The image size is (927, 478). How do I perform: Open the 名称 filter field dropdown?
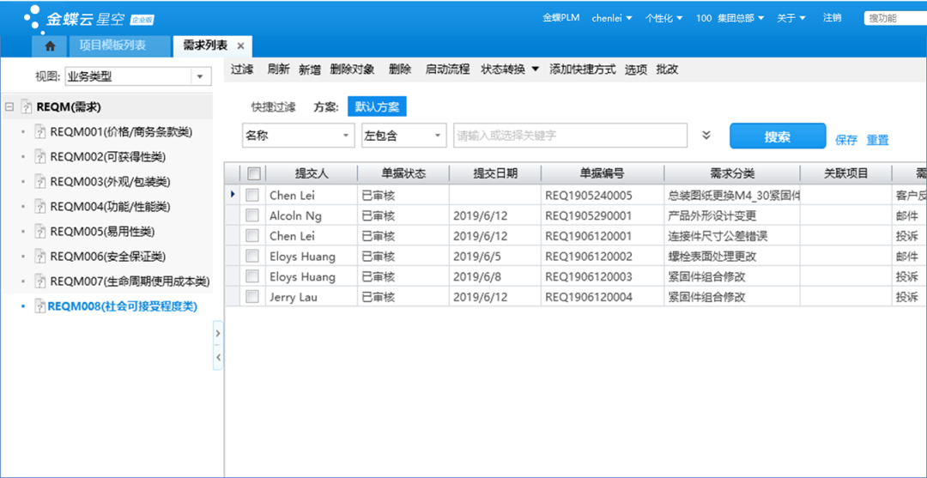[x=346, y=136]
